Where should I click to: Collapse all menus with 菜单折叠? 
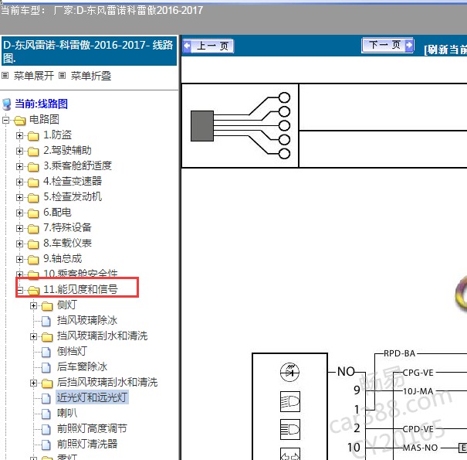click(91, 76)
